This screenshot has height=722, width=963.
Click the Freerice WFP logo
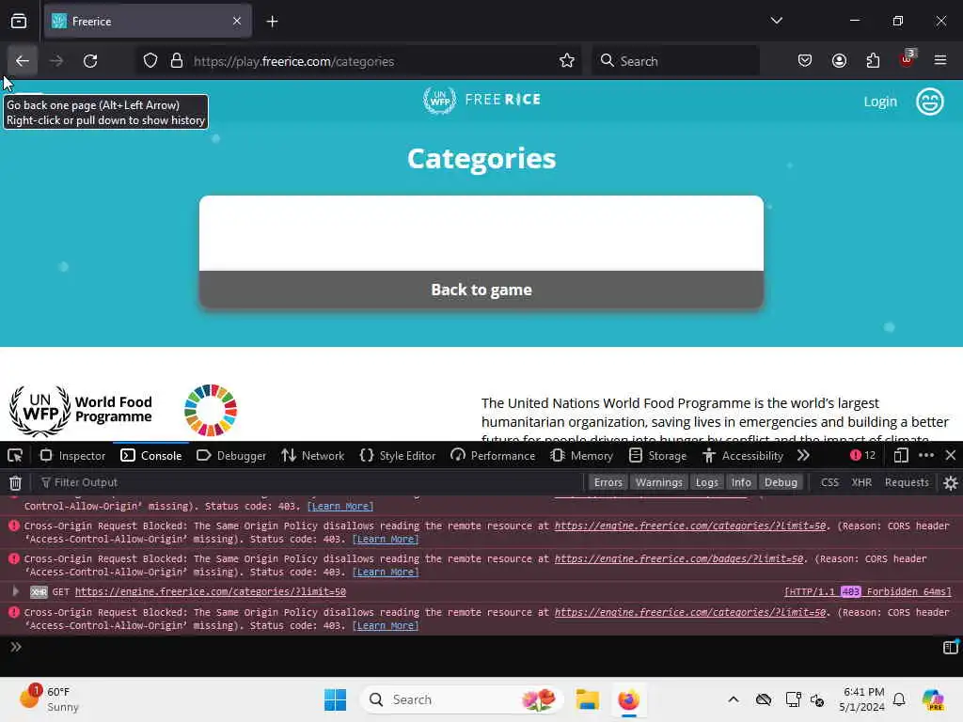click(481, 100)
